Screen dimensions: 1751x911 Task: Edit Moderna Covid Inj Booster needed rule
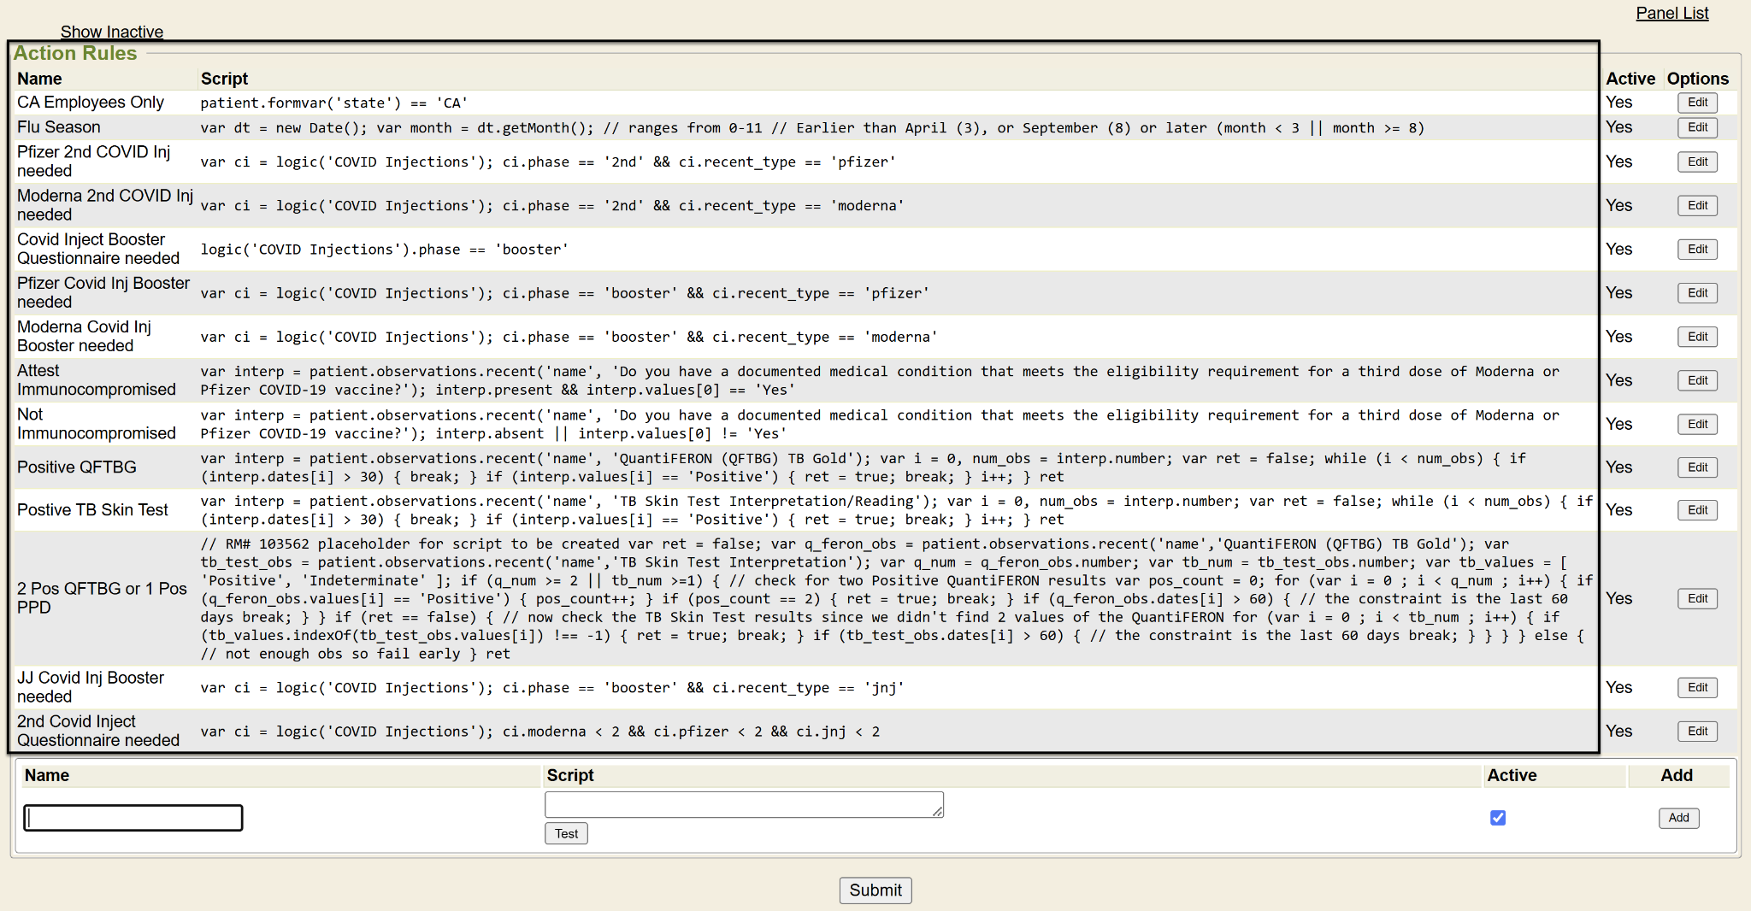[x=1696, y=337]
